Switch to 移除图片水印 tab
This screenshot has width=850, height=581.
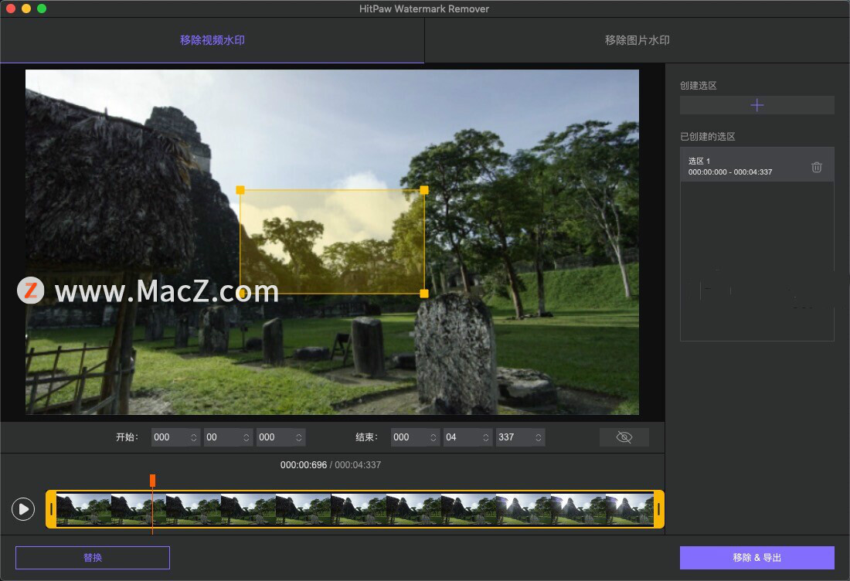[x=637, y=40]
